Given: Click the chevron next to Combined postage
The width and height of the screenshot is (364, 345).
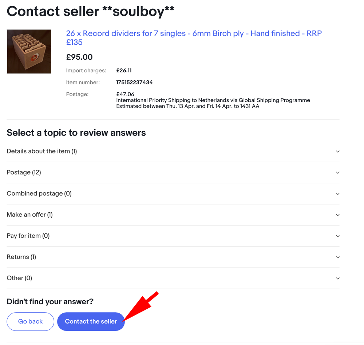Looking at the screenshot, I should [337, 194].
